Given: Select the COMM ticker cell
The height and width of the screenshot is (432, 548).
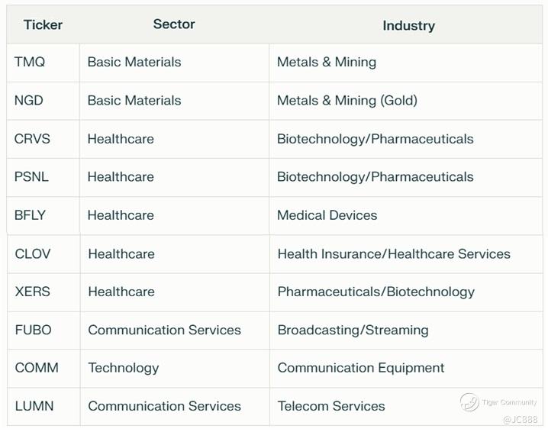Looking at the screenshot, I should click(x=36, y=368).
